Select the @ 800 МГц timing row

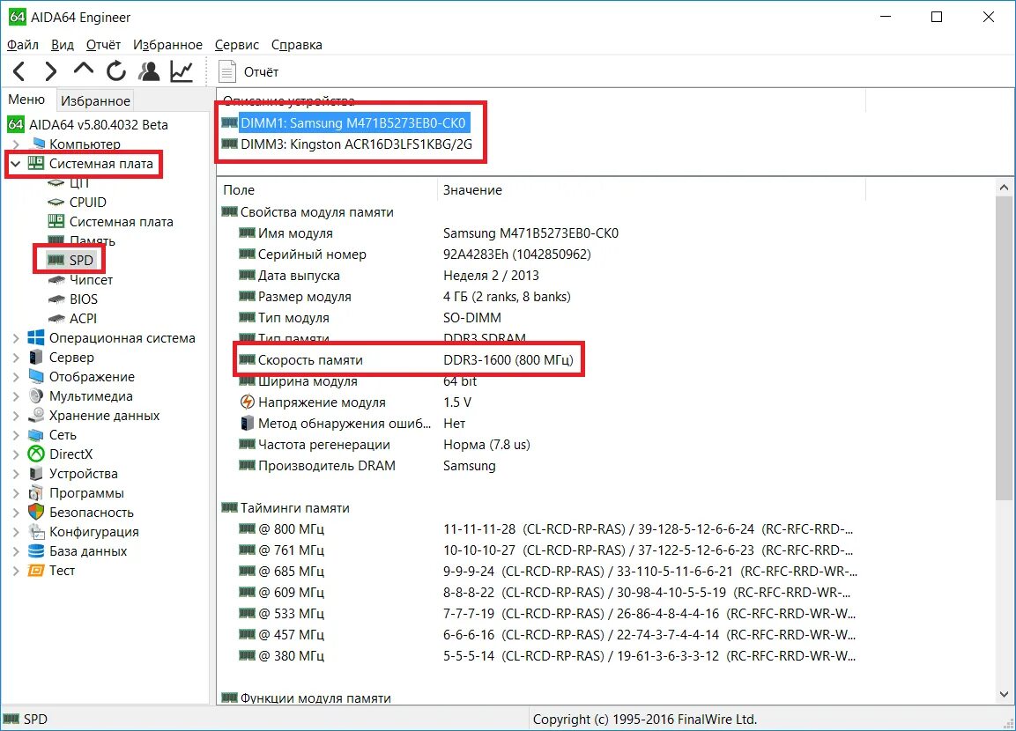[x=545, y=529]
